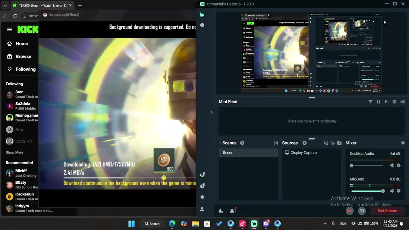409x230 pixels.
Task: Toggle Mini Feed alert volume speaker
Action: pos(403,102)
